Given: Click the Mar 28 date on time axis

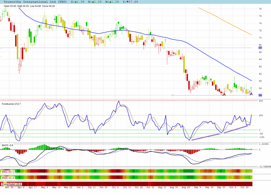Looking at the screenshot, I should point(9,187).
